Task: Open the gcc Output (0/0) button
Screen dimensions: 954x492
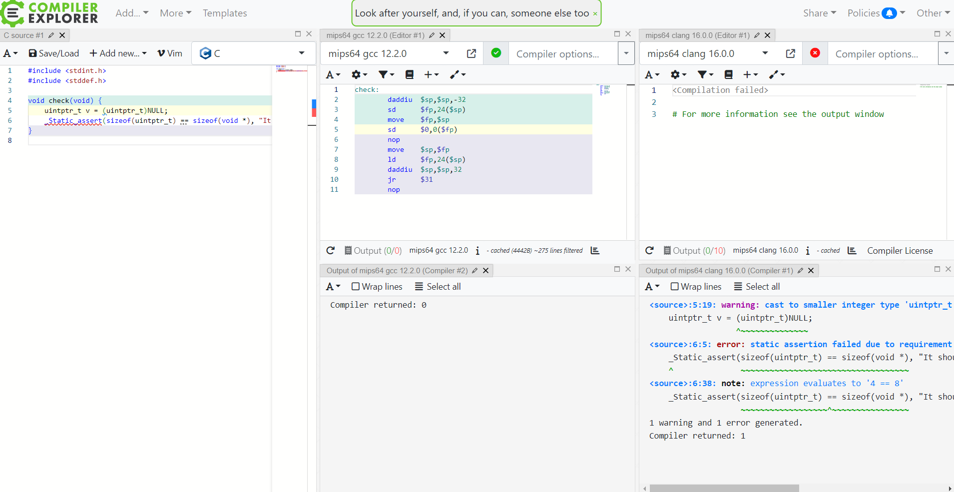Action: pos(373,251)
